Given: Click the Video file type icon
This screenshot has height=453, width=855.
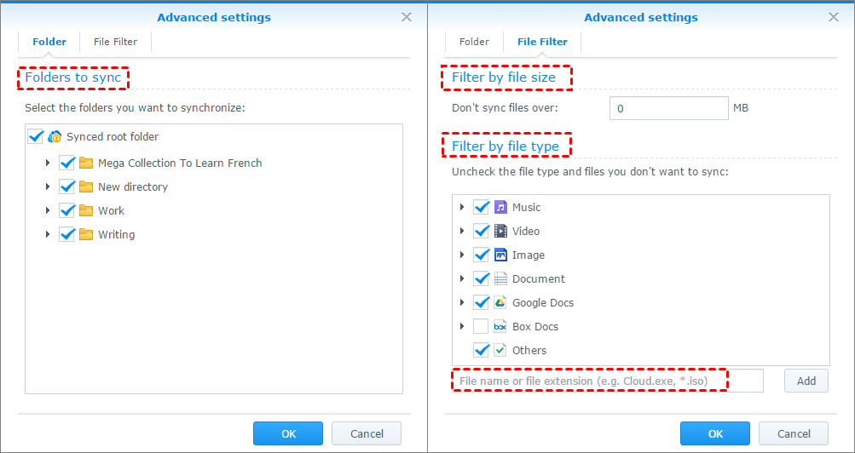Looking at the screenshot, I should pyautogui.click(x=501, y=231).
